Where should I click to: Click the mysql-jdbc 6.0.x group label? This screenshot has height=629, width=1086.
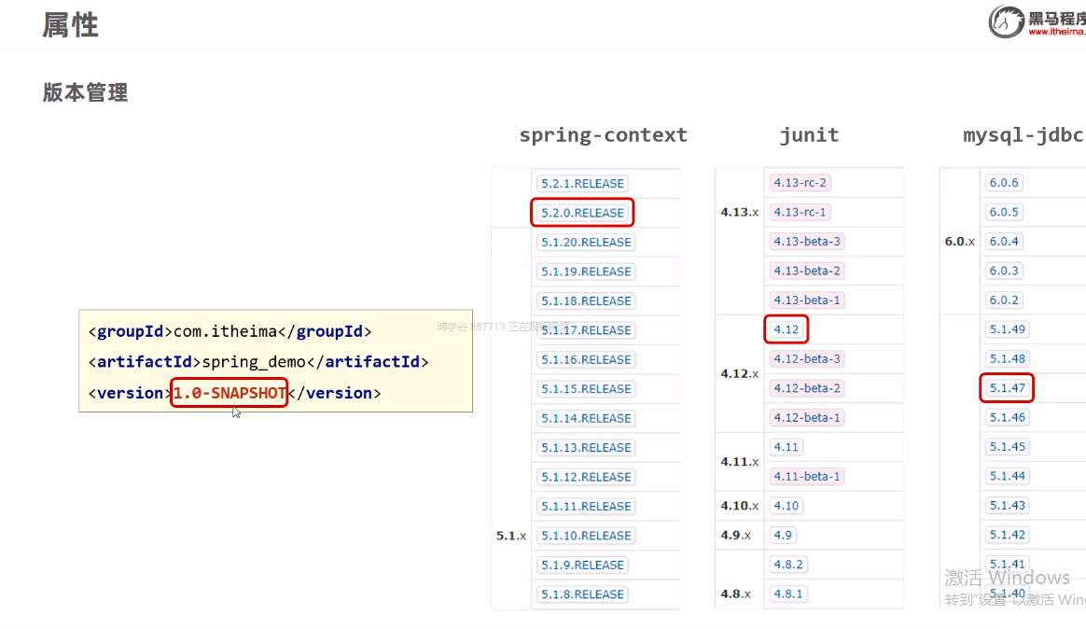coord(959,241)
